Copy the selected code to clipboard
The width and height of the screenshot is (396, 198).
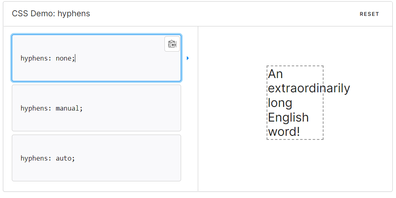tap(172, 44)
